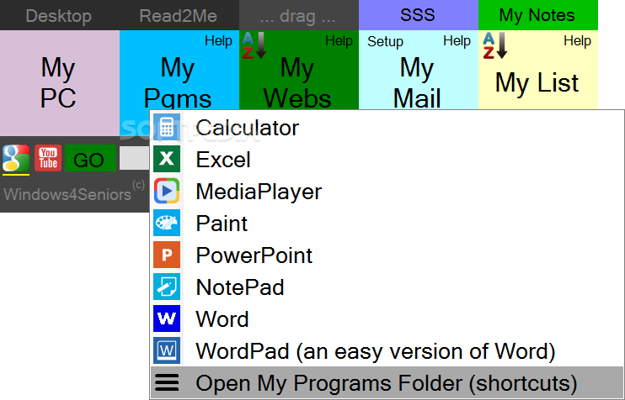The width and height of the screenshot is (625, 400).
Task: Select WordPad (an easy version of Word)
Action: (x=387, y=350)
